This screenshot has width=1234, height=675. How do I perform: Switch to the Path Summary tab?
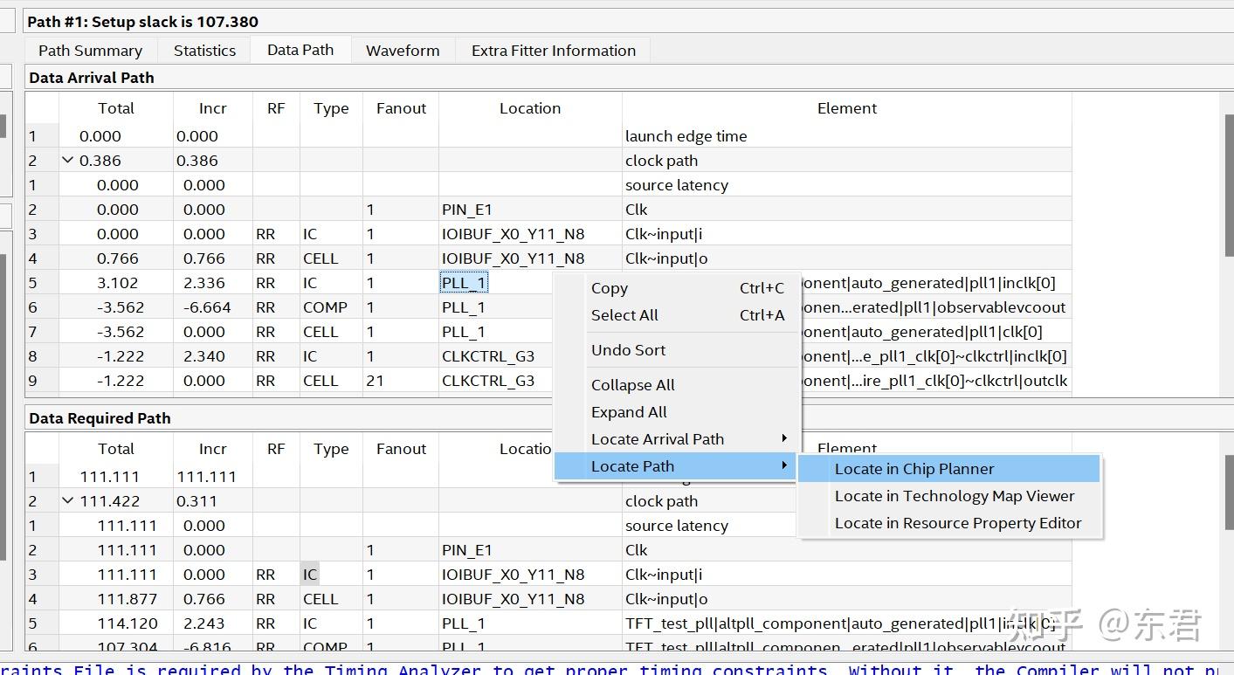90,51
